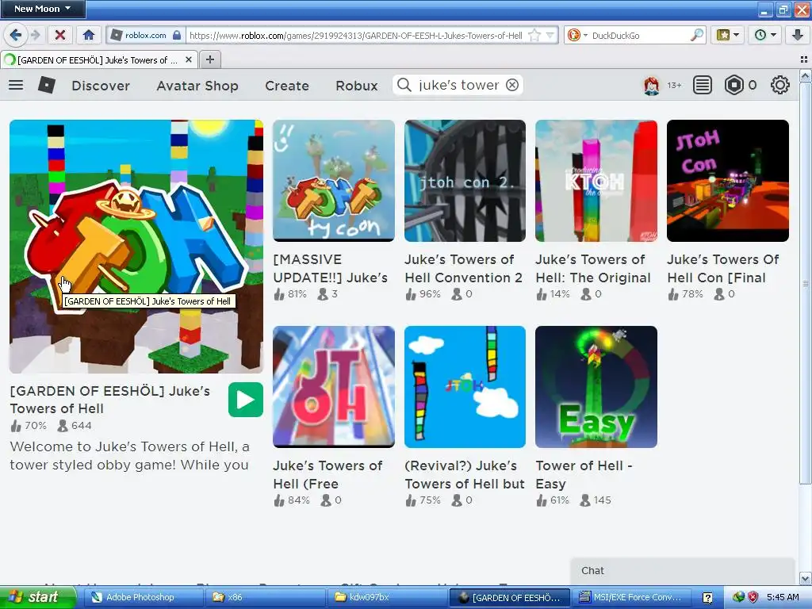Open the MASSIVE UPDATE Juke's title link

pos(331,268)
